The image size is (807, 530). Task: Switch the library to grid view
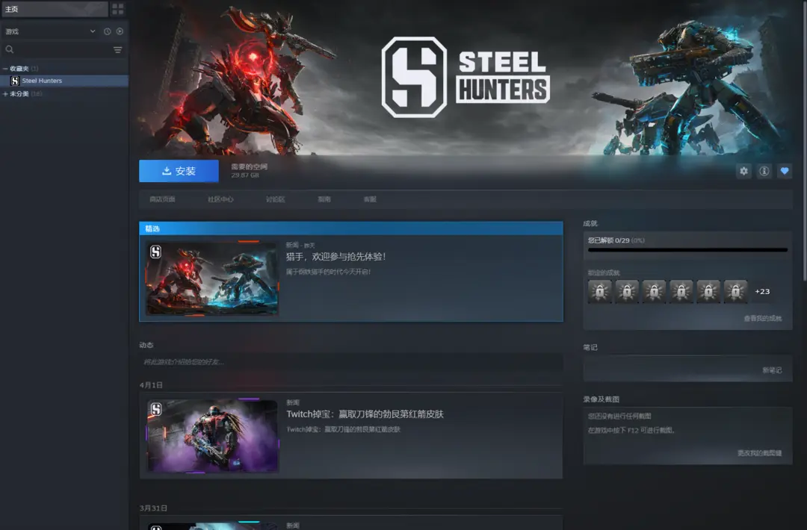pyautogui.click(x=118, y=9)
